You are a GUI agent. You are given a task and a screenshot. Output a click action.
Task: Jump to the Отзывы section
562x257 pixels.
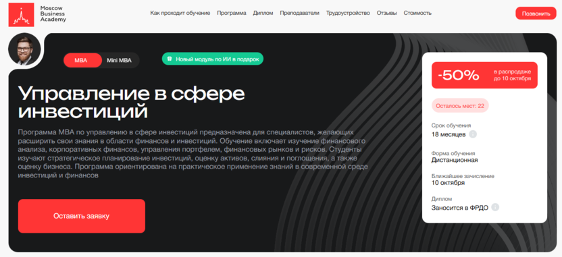[x=387, y=13]
